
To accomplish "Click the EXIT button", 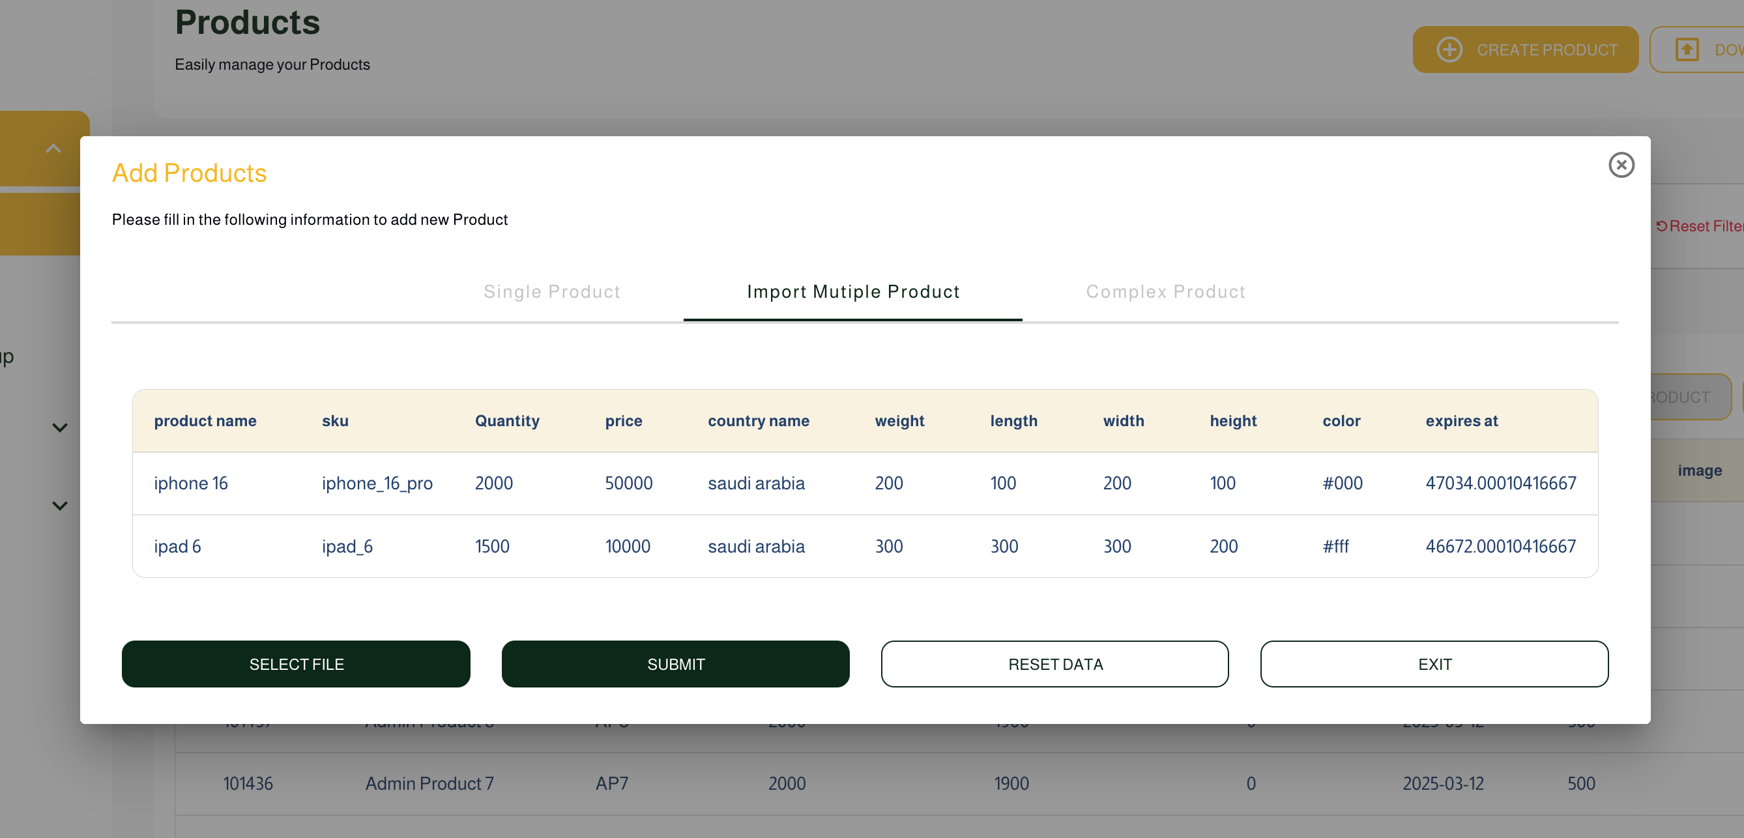I will coord(1434,664).
